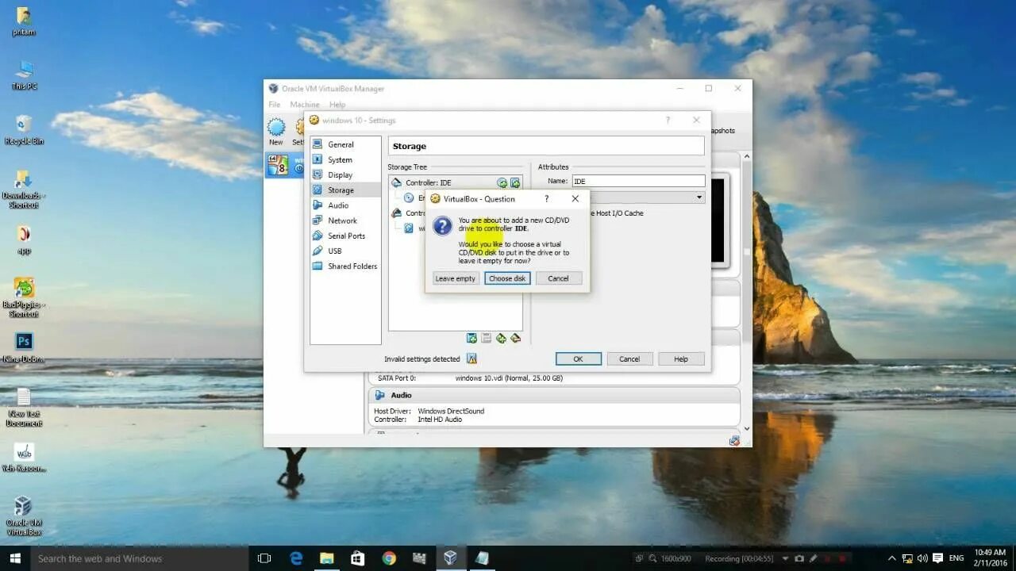Select the Storage settings category
1016x571 pixels.
pyautogui.click(x=345, y=190)
